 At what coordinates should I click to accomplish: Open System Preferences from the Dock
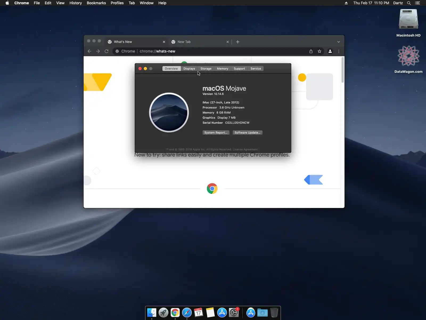234,313
